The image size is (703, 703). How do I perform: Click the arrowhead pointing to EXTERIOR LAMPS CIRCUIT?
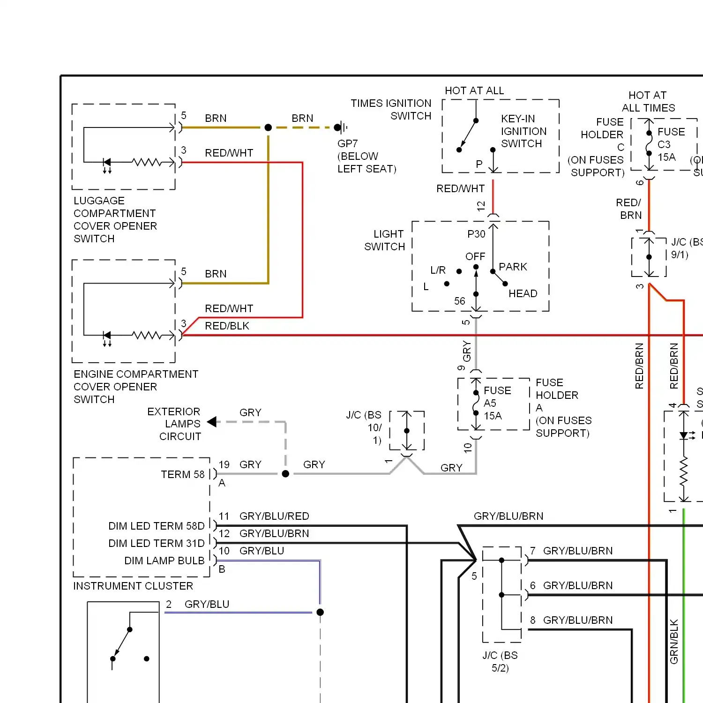coord(212,422)
